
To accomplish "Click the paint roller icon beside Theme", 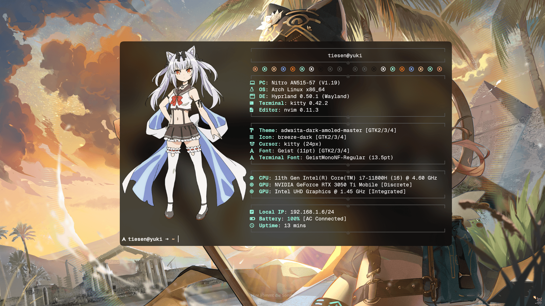I will pyautogui.click(x=251, y=130).
